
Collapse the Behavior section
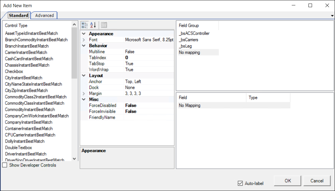point(84,46)
